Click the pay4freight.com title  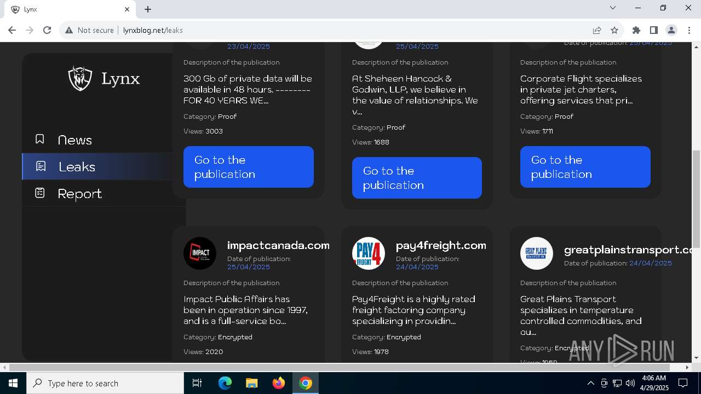(x=441, y=246)
